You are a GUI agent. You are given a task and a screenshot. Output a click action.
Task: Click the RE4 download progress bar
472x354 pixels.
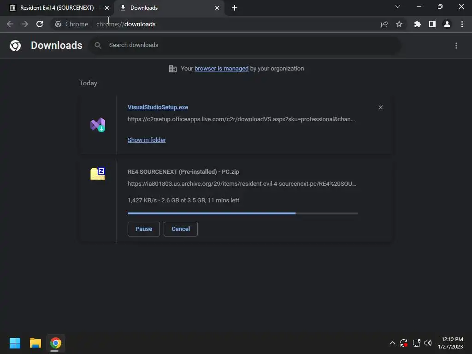point(242,213)
